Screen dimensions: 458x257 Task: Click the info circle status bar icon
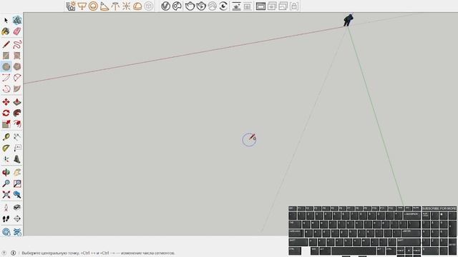point(13,253)
